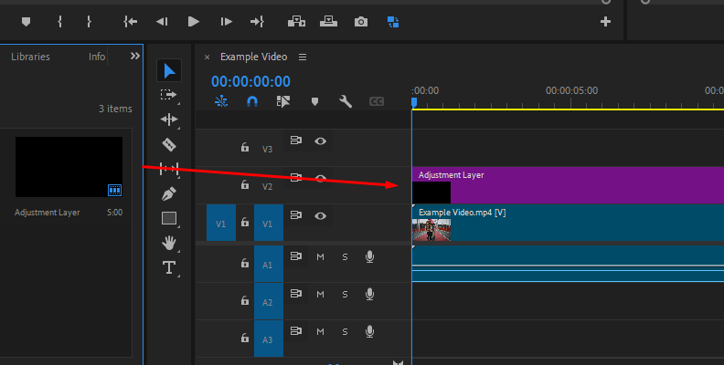This screenshot has width=724, height=365.
Task: Select the Type tool
Action: pos(169,267)
